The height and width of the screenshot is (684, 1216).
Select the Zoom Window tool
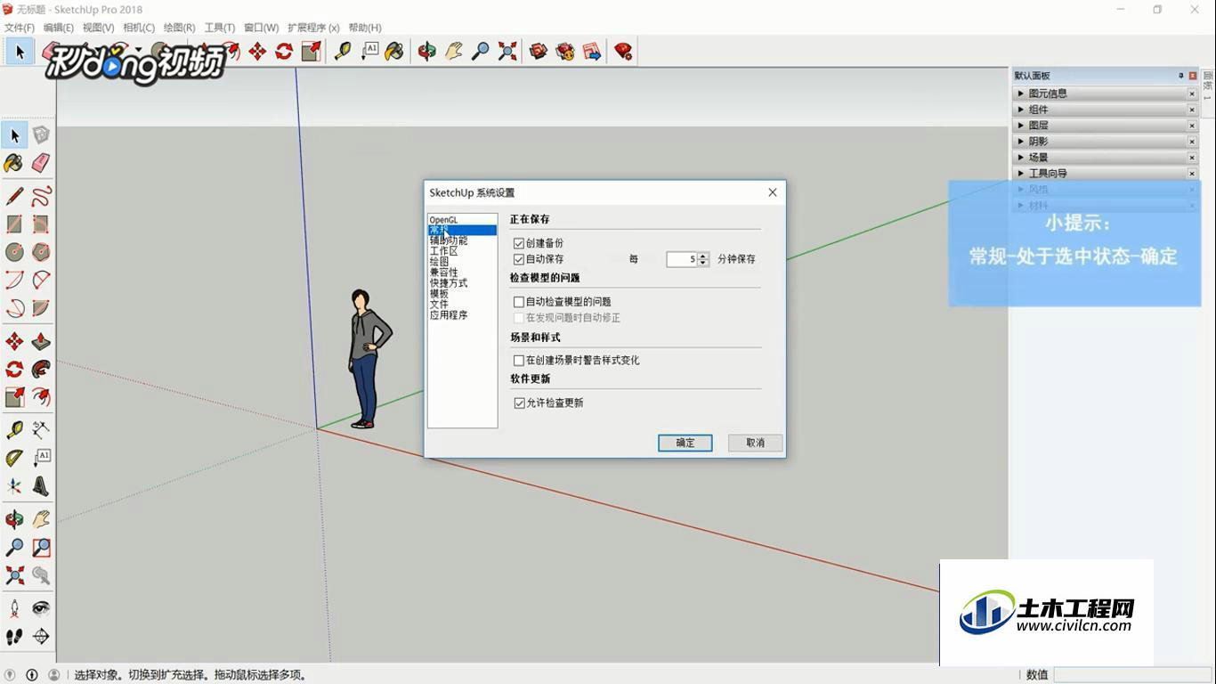(41, 548)
